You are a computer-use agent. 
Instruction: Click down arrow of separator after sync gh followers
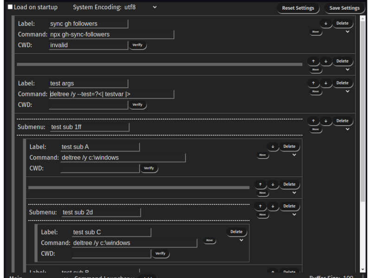pyautogui.click(x=326, y=61)
